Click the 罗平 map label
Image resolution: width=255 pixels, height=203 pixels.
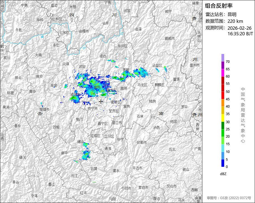coord(185,107)
